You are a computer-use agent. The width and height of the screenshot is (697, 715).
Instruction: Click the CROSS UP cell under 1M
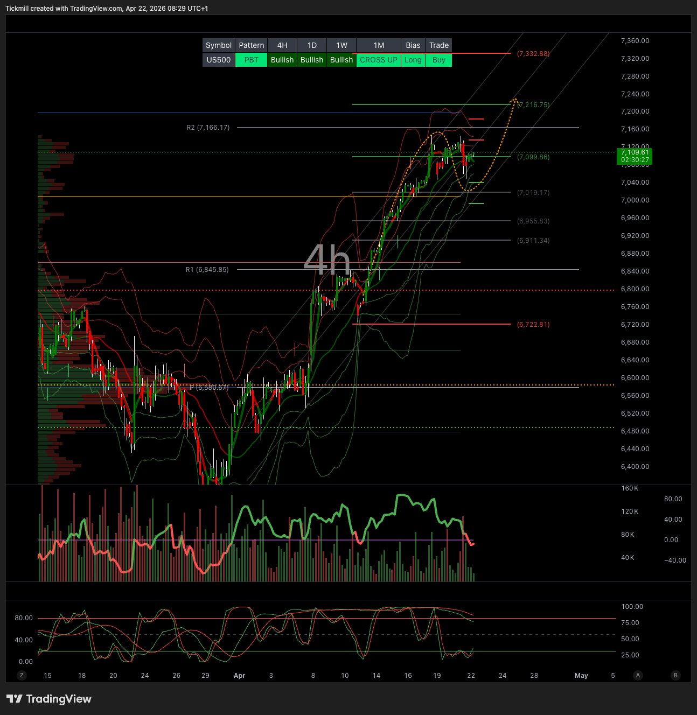click(378, 60)
